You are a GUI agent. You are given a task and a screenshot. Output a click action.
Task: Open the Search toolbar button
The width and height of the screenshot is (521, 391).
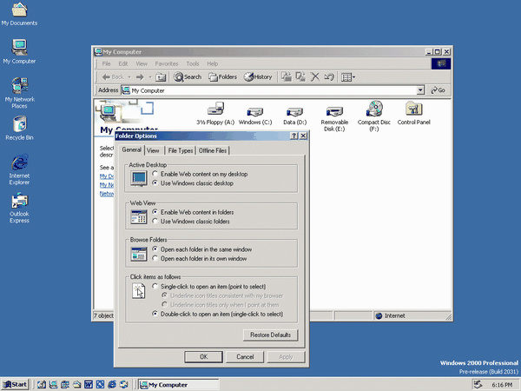[188, 77]
